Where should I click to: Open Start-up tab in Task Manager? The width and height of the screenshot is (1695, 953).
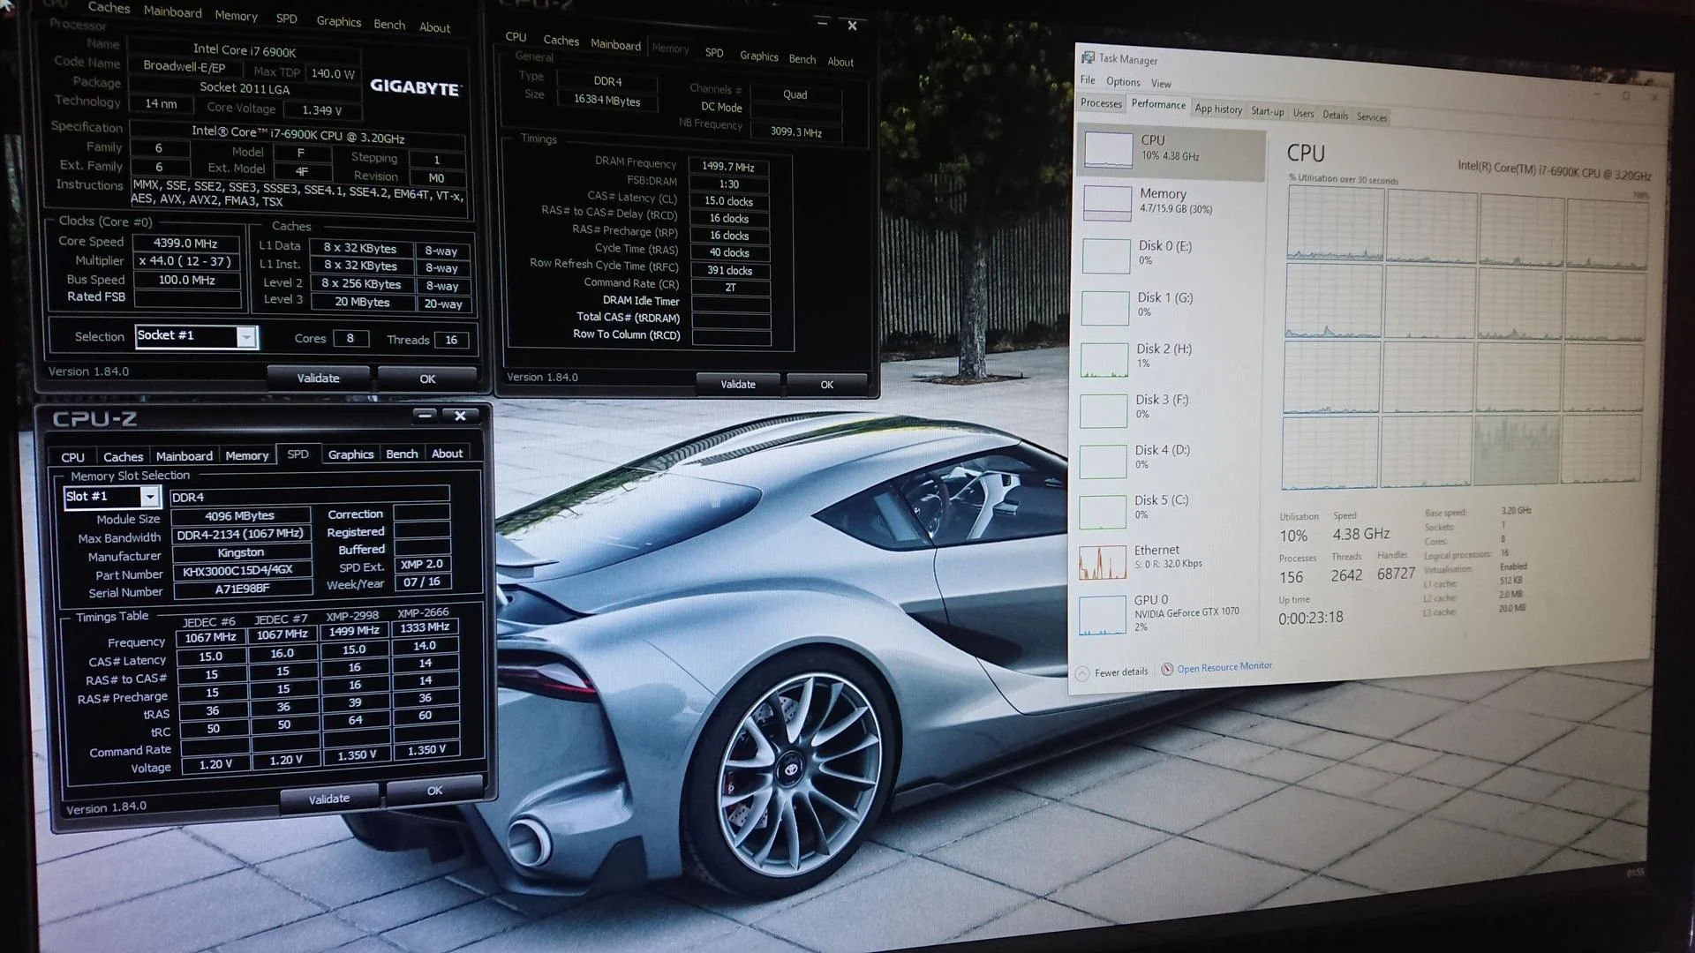(x=1268, y=111)
